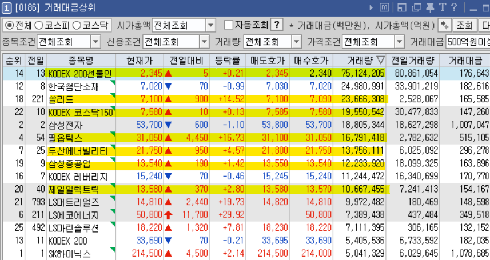The height and width of the screenshot is (260, 490).
Task: Click the 75,124,205 volume cell
Action: click(x=363, y=73)
